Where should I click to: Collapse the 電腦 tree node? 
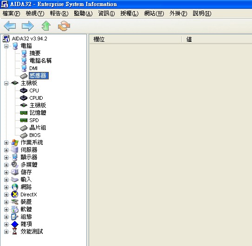[6, 46]
